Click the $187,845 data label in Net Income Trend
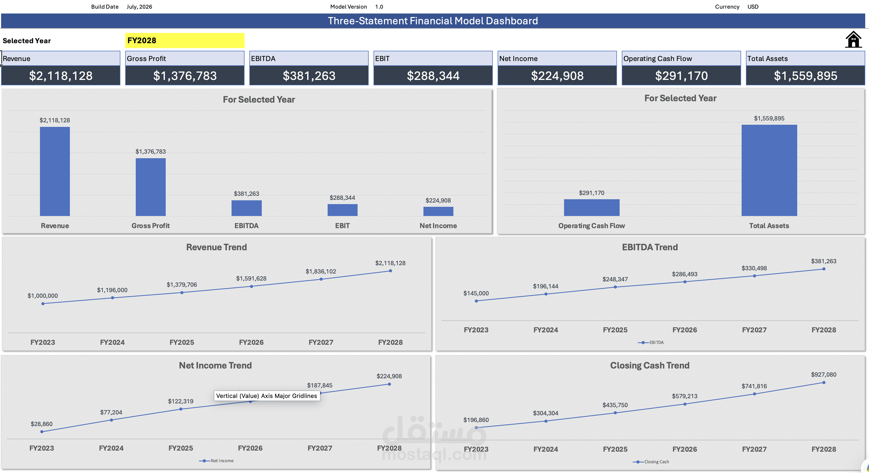 point(320,386)
